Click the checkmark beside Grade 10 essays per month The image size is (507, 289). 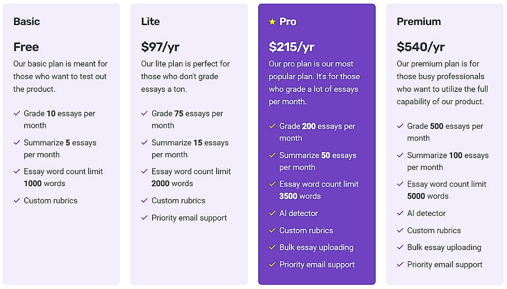pos(17,114)
